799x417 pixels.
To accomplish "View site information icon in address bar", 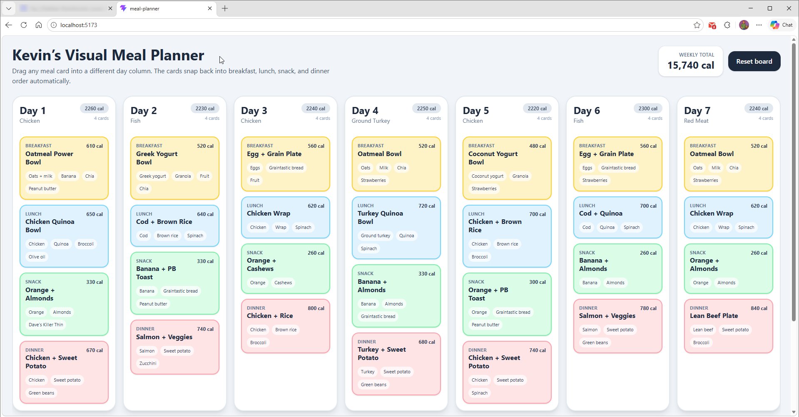I will (54, 25).
